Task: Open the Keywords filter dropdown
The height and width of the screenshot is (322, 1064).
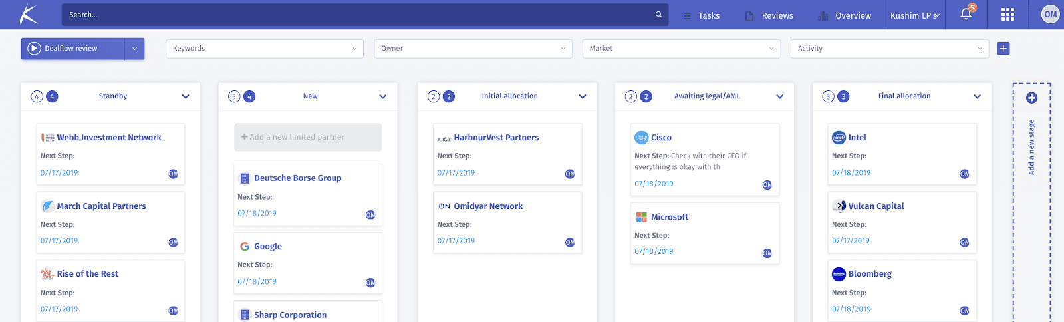Action: [265, 49]
